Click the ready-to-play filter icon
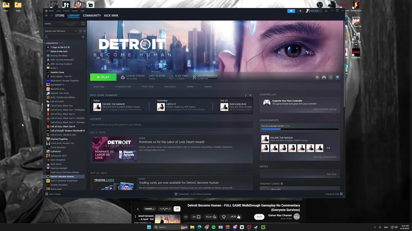The width and height of the screenshot is (412, 231). click(84, 31)
